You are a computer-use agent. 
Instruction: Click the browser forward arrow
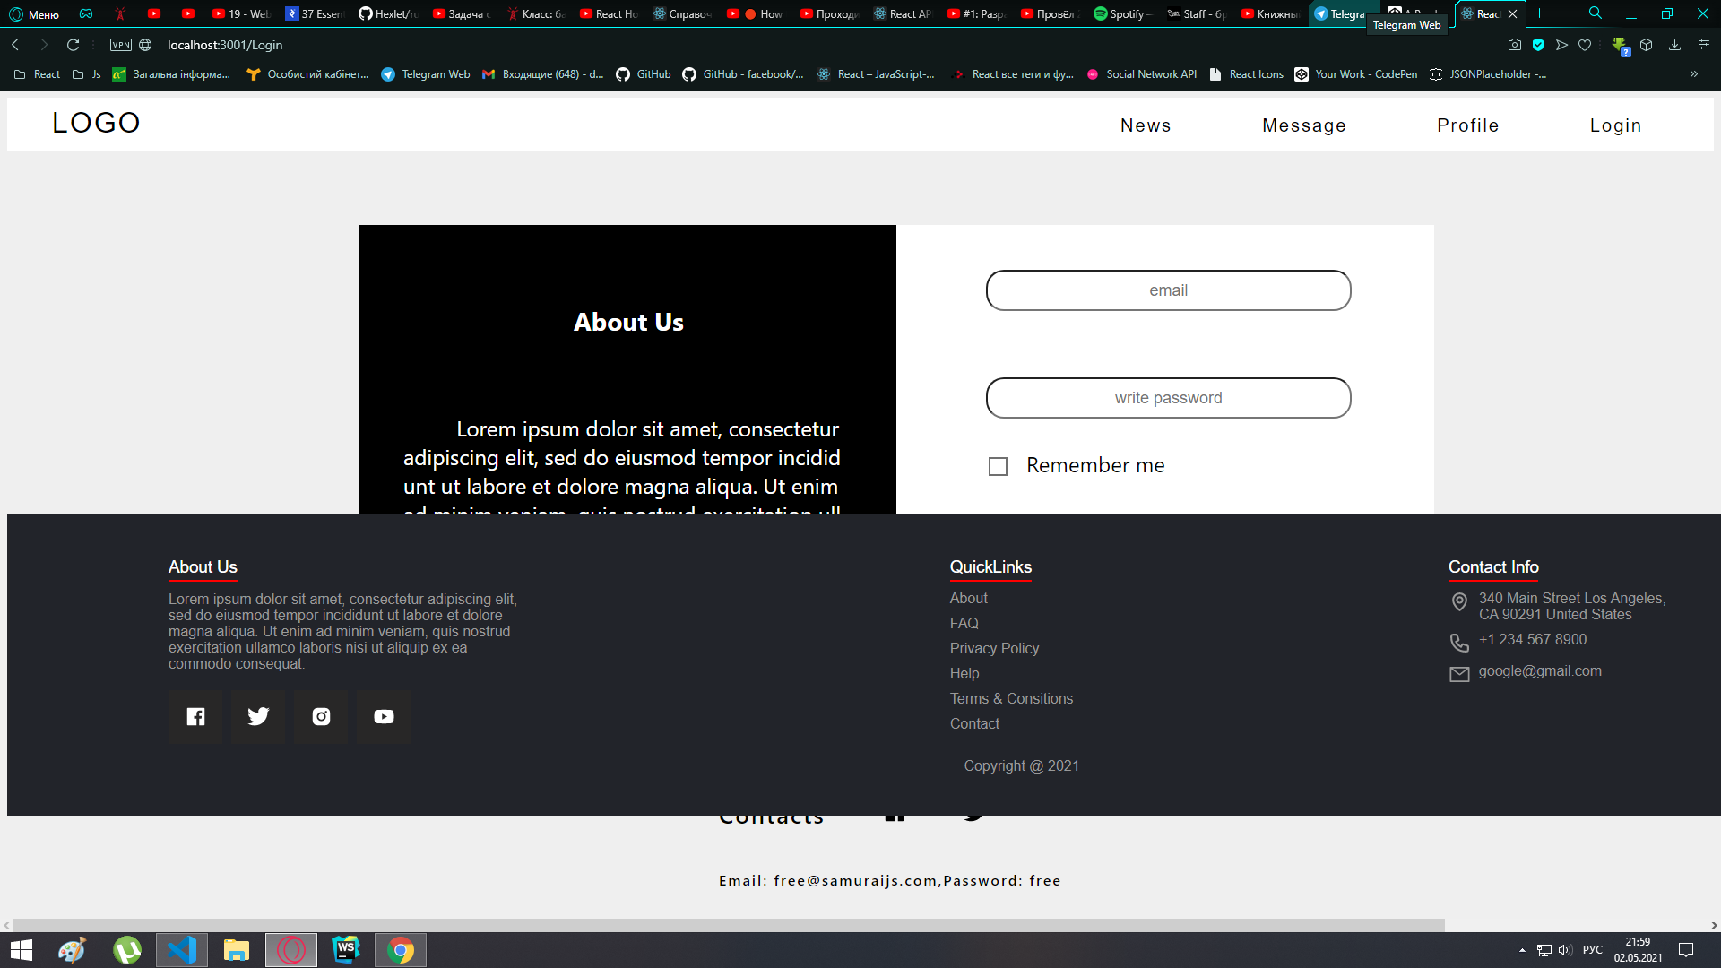point(44,45)
